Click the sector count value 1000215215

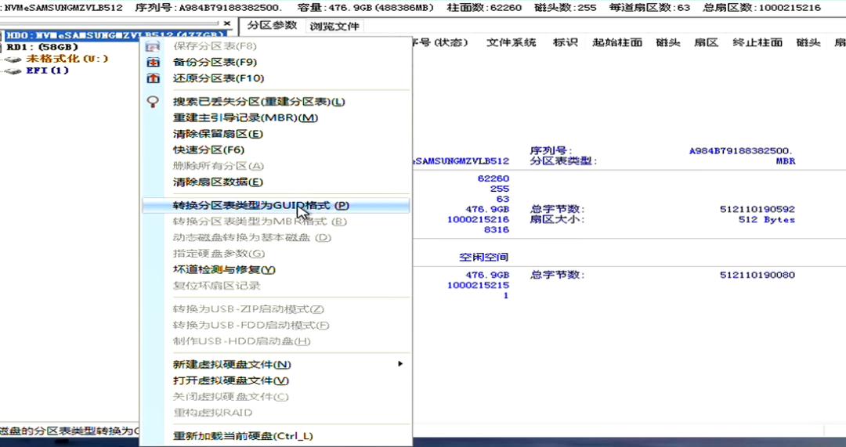point(478,285)
